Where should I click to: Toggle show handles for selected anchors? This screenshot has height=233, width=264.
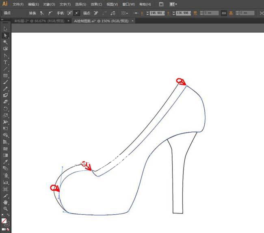(69, 13)
